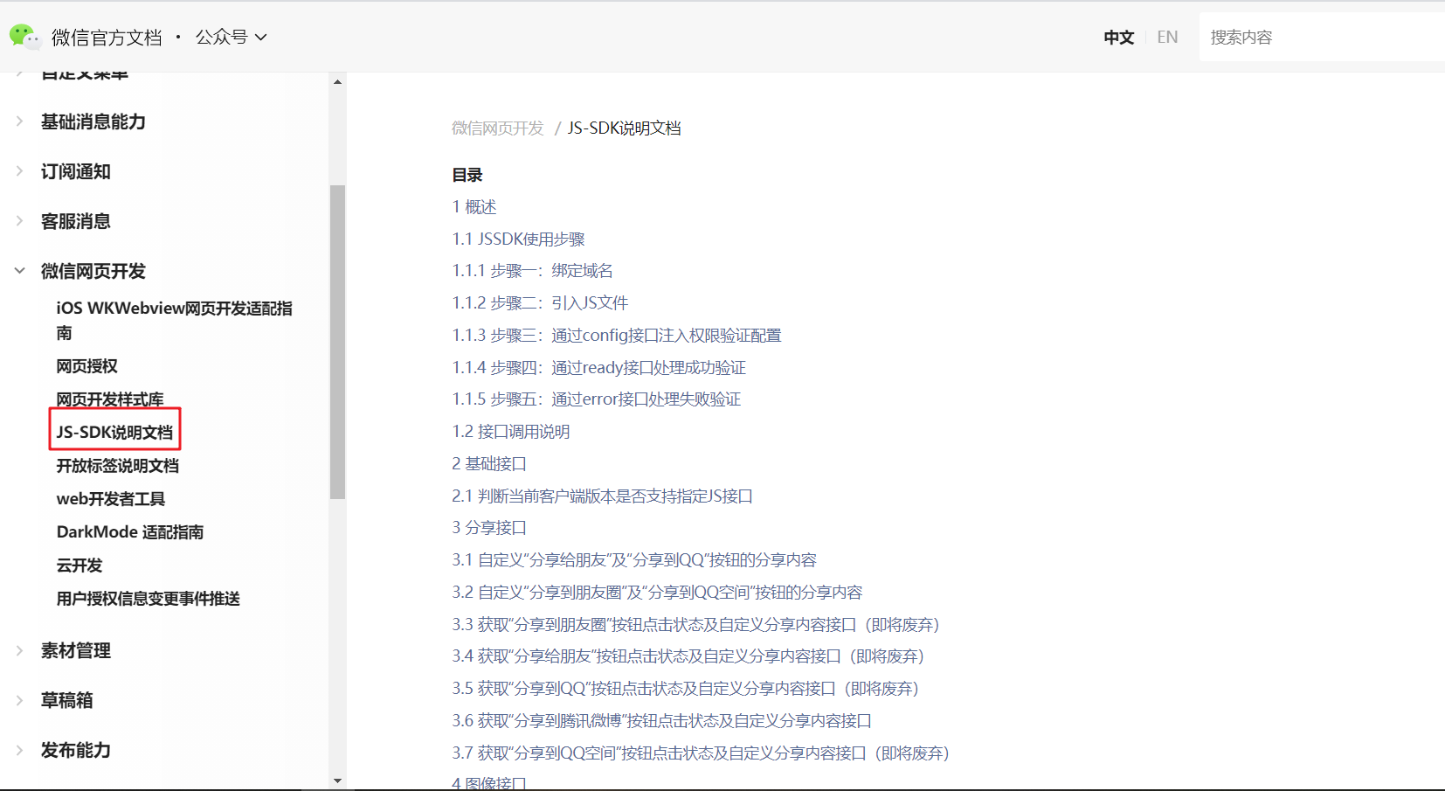Jump to 1.2 接口调用说明
Screen dimensions: 1445x791
[511, 432]
